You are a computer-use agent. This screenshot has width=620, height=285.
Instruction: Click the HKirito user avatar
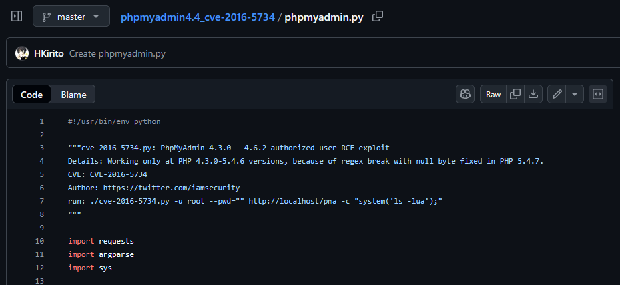[x=22, y=53]
